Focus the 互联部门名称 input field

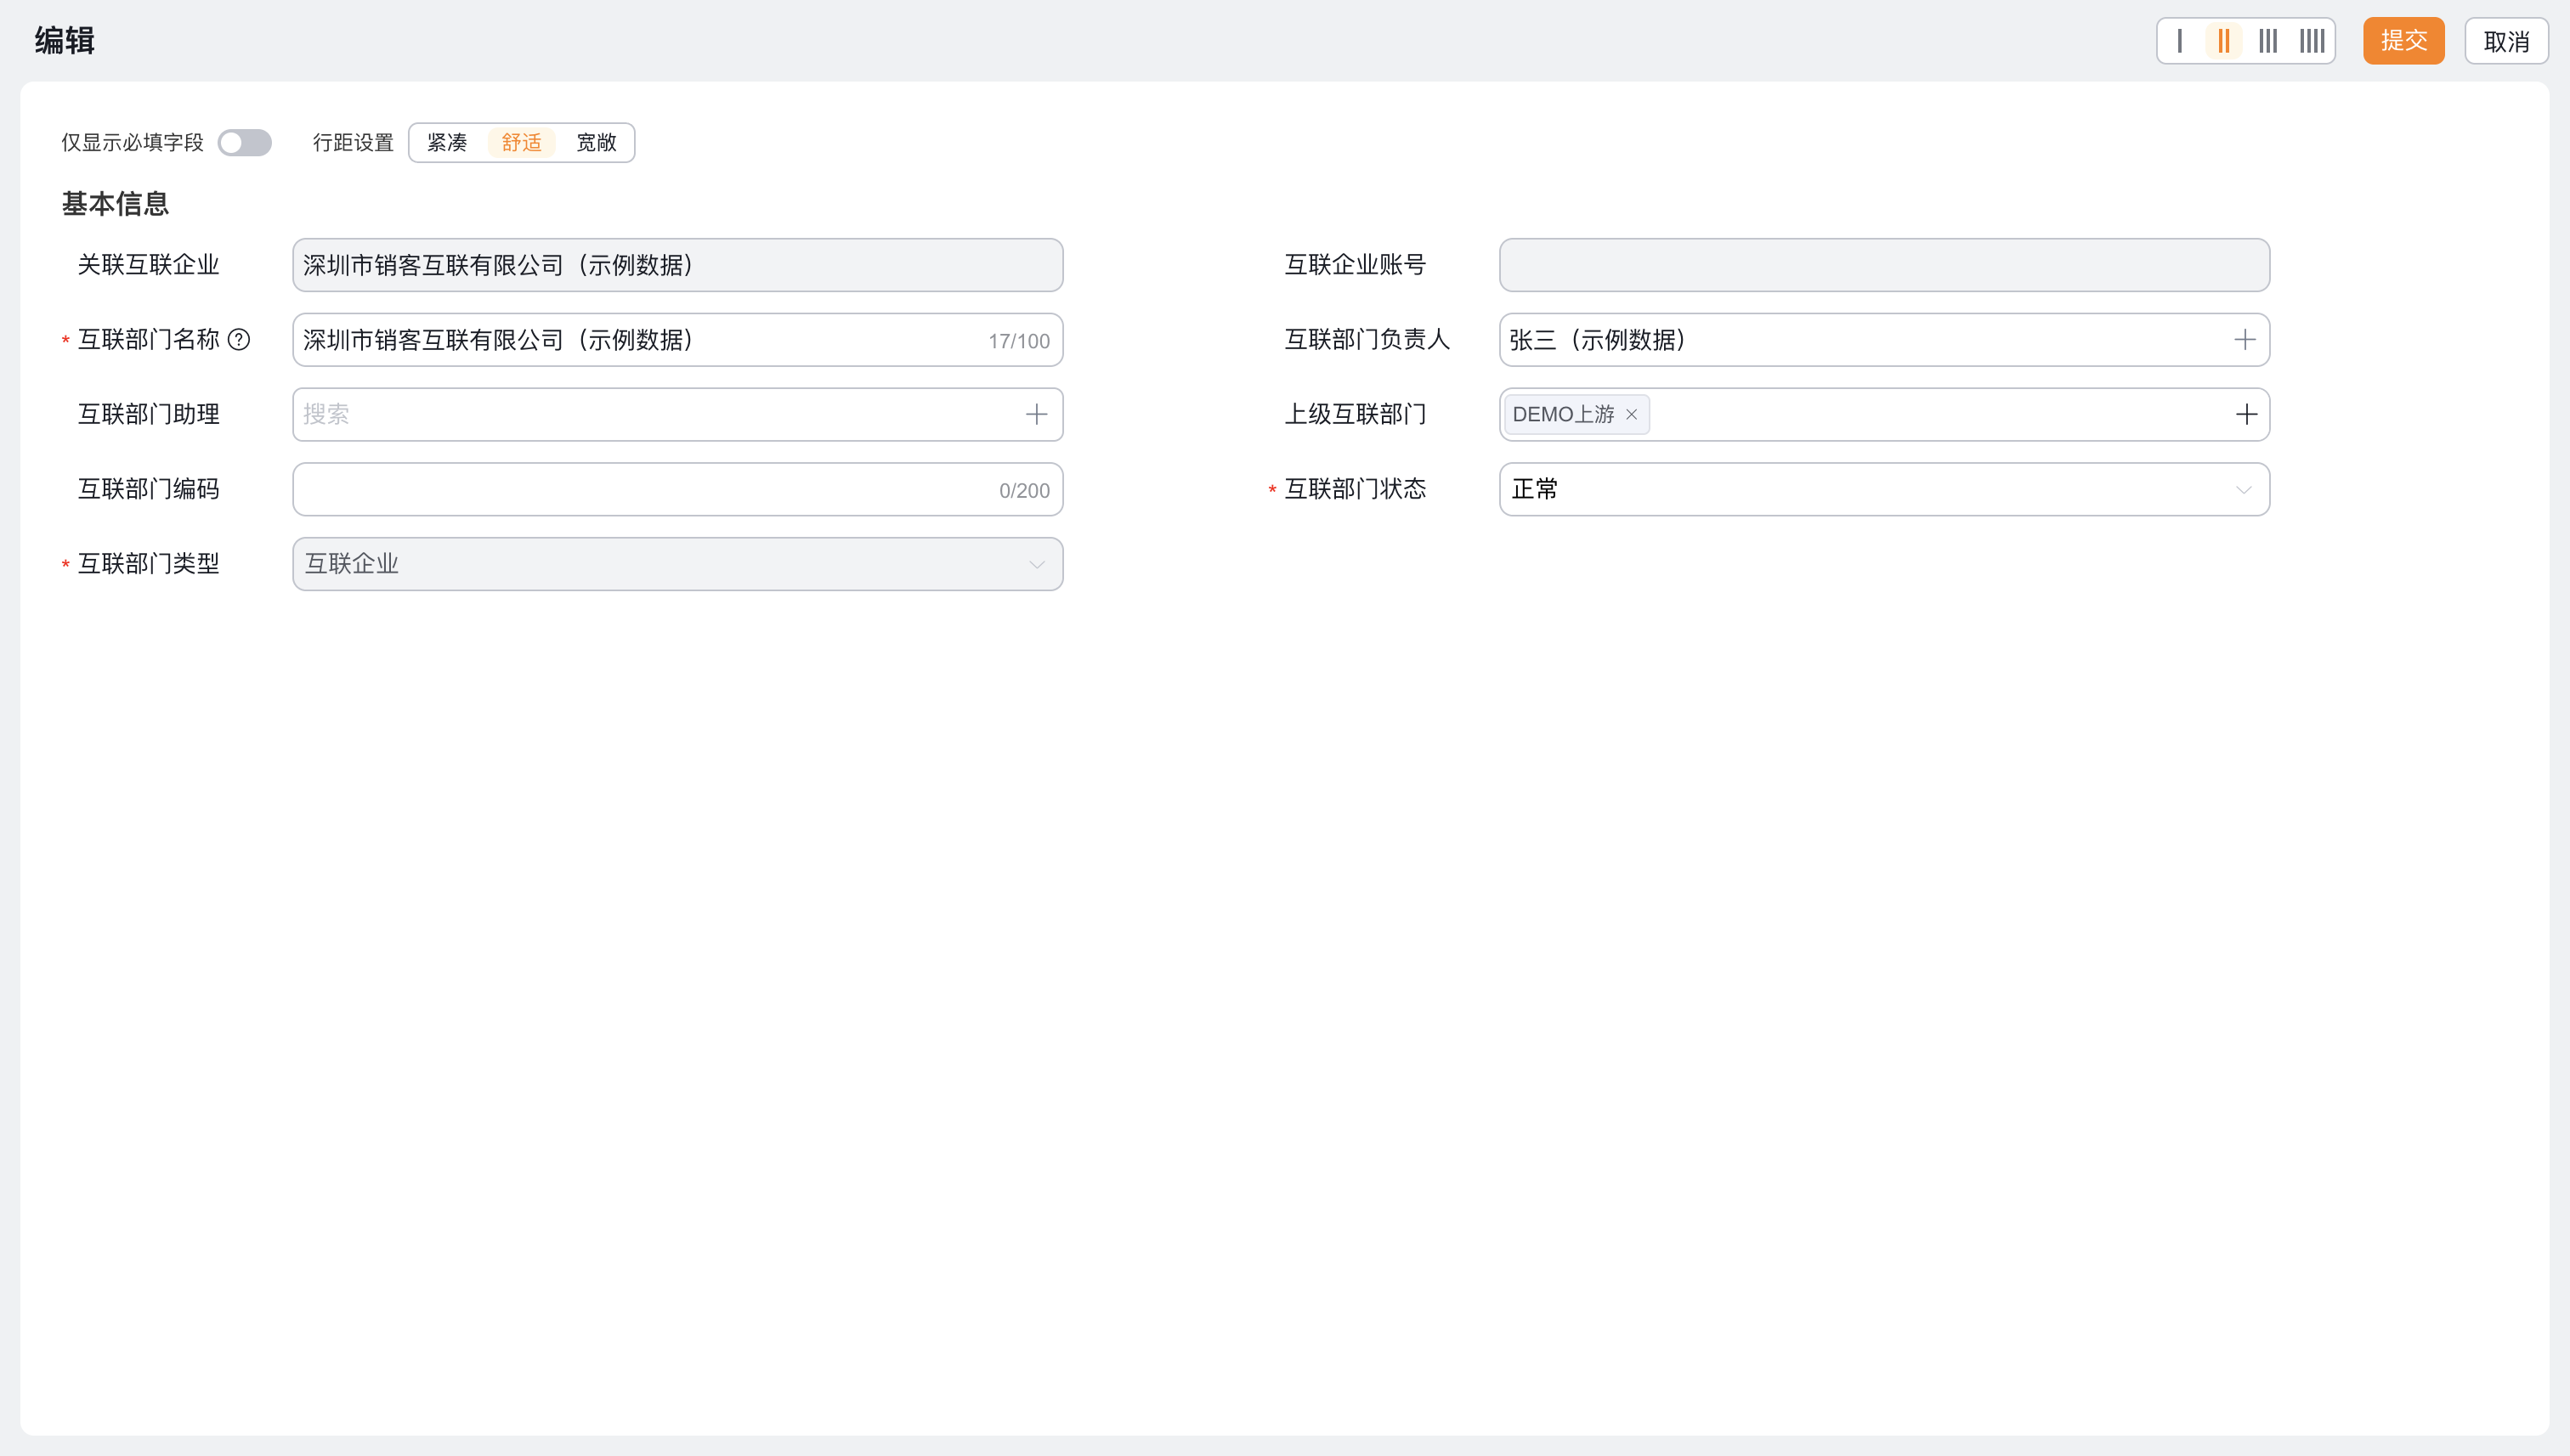point(678,340)
